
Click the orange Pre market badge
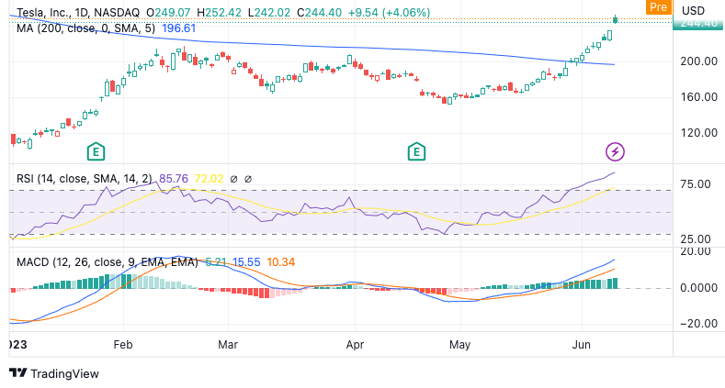(658, 7)
